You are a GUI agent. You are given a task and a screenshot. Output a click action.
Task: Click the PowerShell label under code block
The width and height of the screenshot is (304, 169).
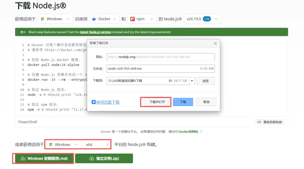[x=28, y=122]
